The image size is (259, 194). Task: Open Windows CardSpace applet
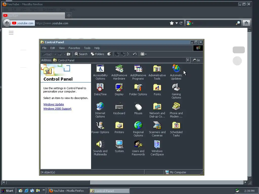pyautogui.click(x=157, y=148)
